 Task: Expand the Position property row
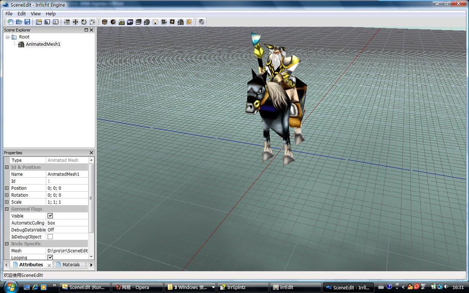(6, 188)
